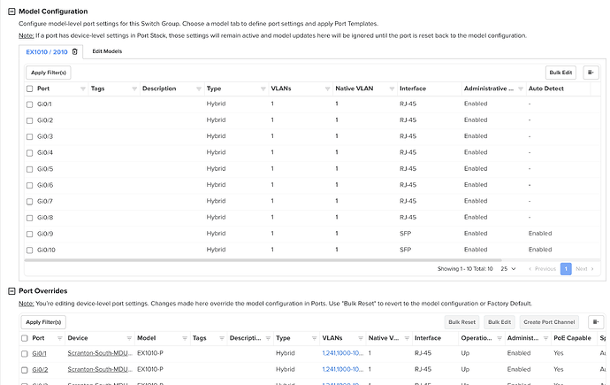Check the Gi0/7 model port checkbox

[29, 202]
